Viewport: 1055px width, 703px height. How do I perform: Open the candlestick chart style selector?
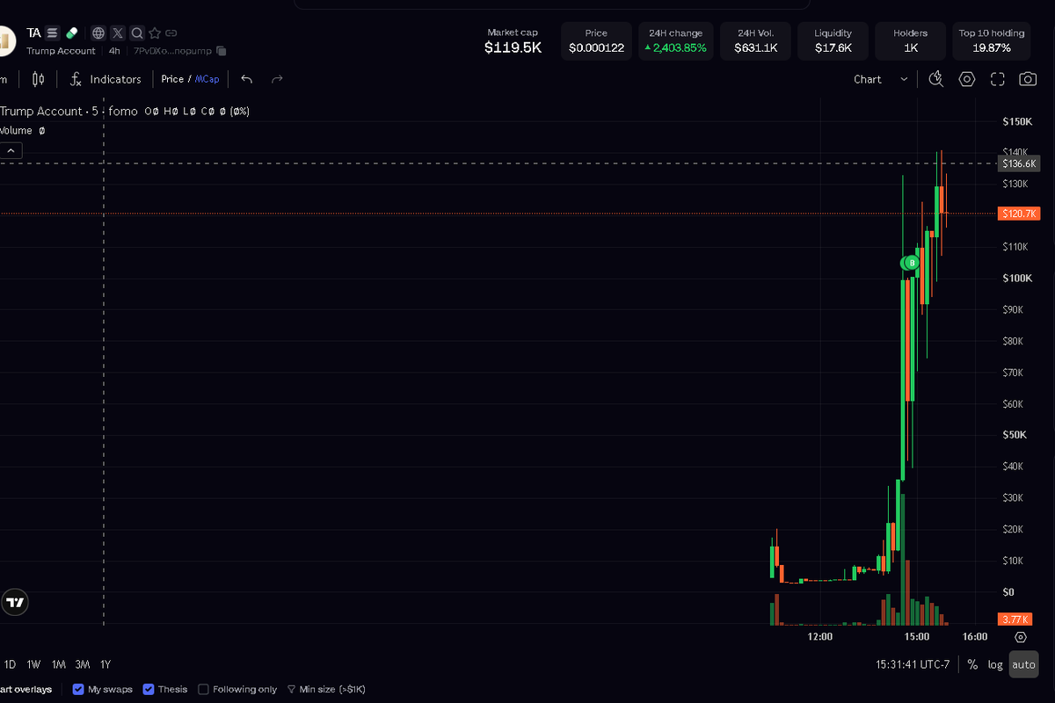pos(38,79)
